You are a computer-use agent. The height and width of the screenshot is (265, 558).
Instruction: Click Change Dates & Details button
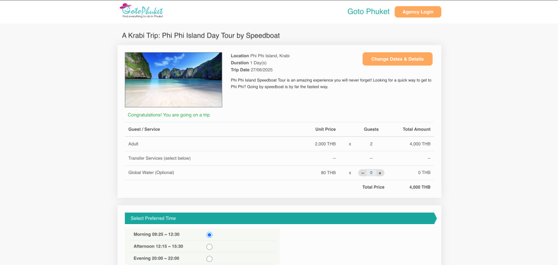tap(397, 59)
